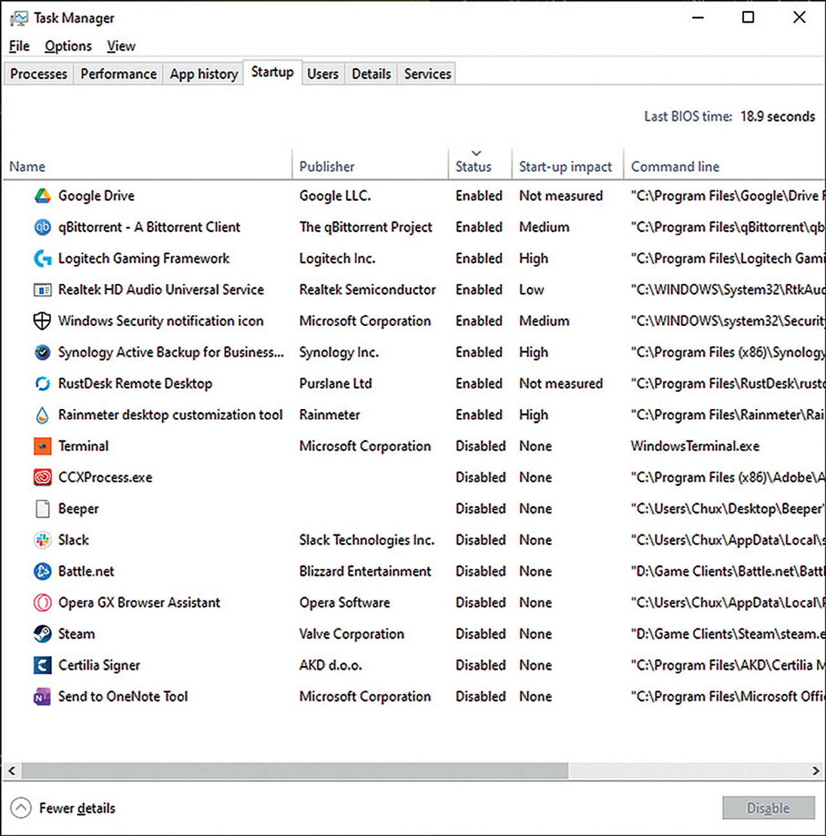The height and width of the screenshot is (836, 826).
Task: Select the Windows Security shield icon
Action: click(43, 321)
